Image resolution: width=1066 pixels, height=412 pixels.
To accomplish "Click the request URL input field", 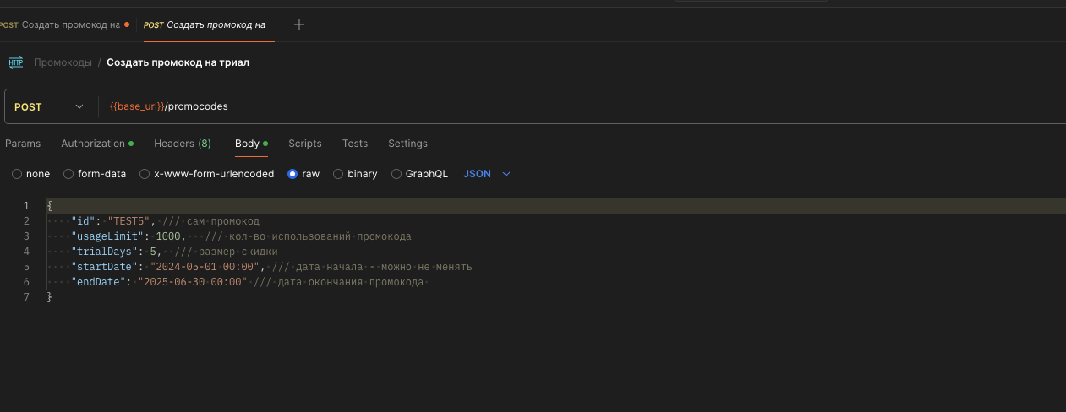I will 507,107.
